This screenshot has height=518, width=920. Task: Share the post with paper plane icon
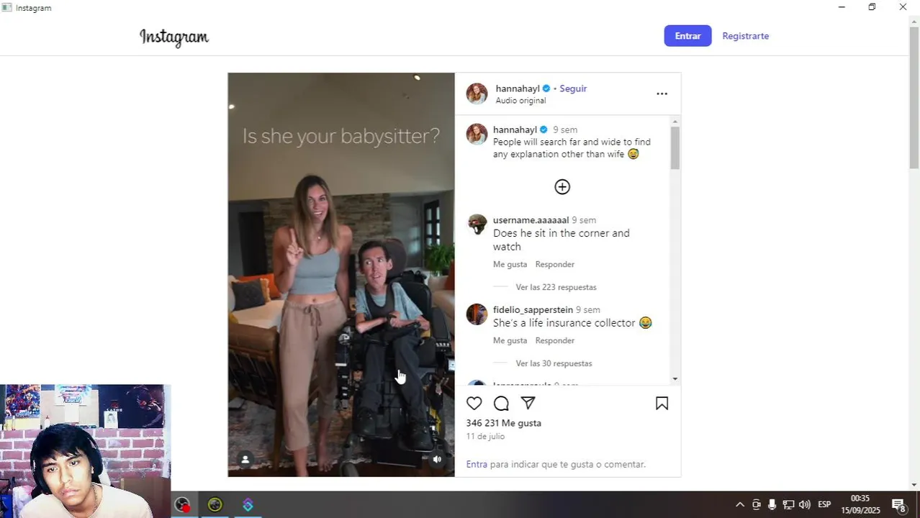point(528,404)
